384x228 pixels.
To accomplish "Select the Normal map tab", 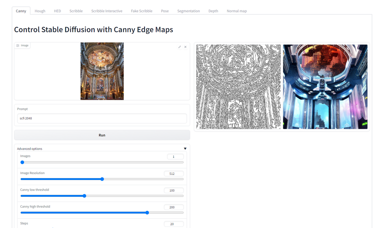I will tap(237, 11).
